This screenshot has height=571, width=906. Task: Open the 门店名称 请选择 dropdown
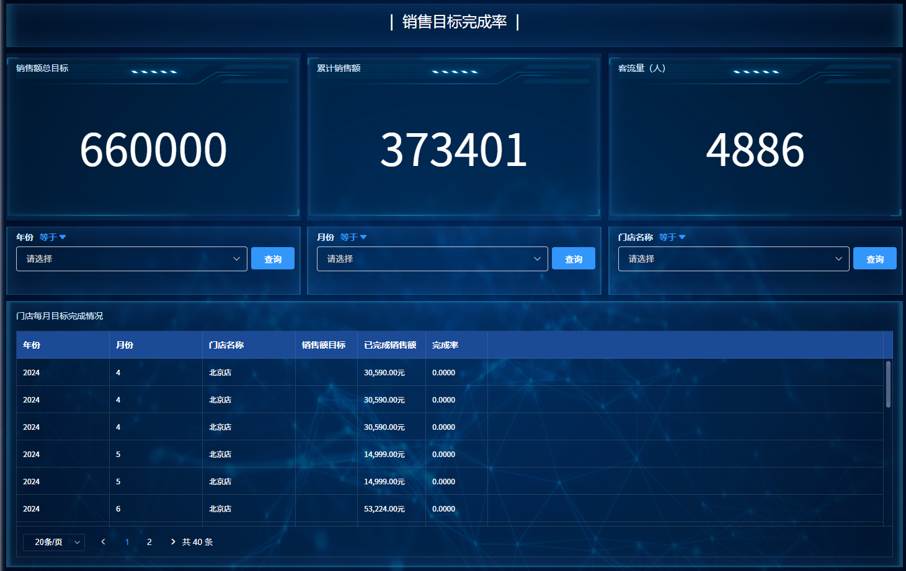733,259
